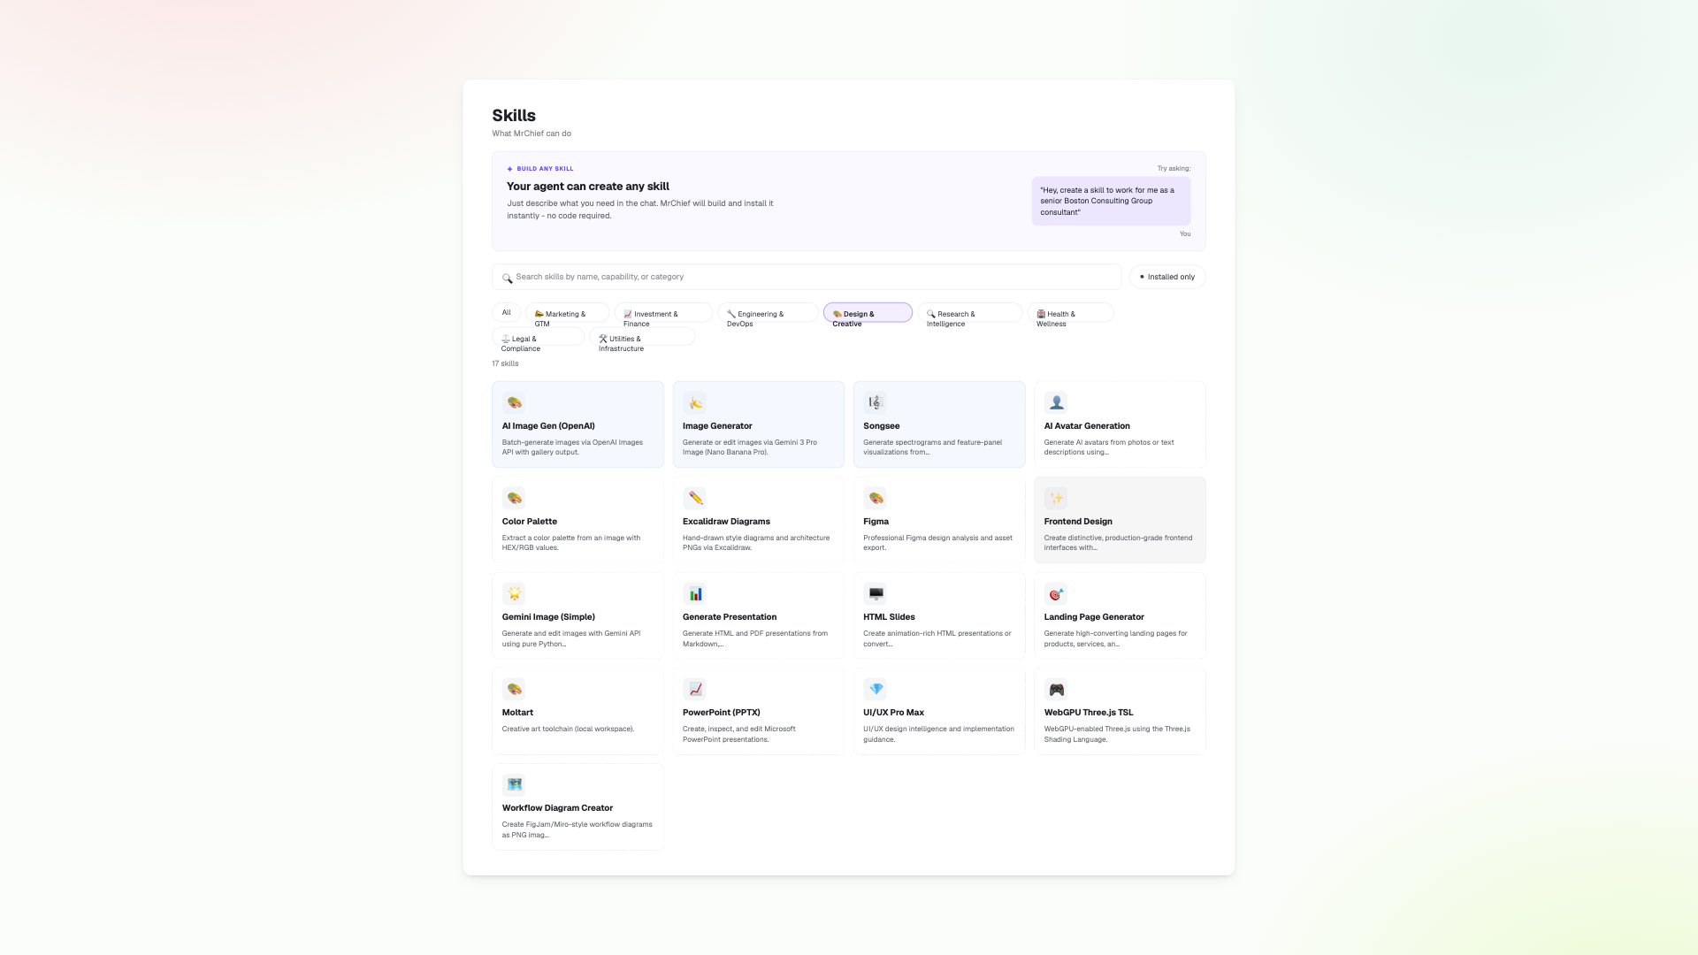Open the HTML Slides skill title
This screenshot has height=955, width=1698.
[x=889, y=617]
